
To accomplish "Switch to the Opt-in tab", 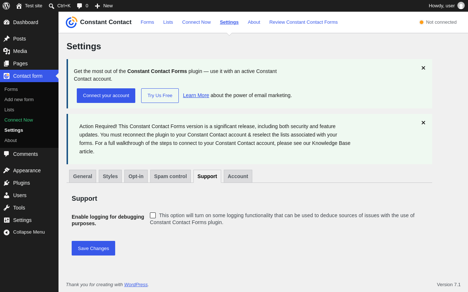I will [x=136, y=176].
